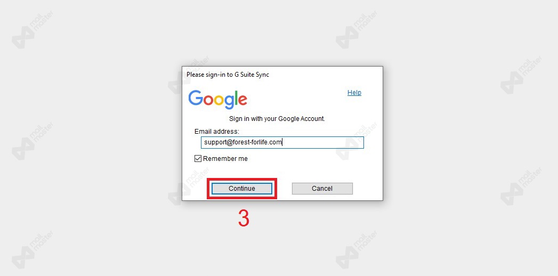Place cursor on "support" in email field
This screenshot has height=276, width=558.
coord(214,143)
